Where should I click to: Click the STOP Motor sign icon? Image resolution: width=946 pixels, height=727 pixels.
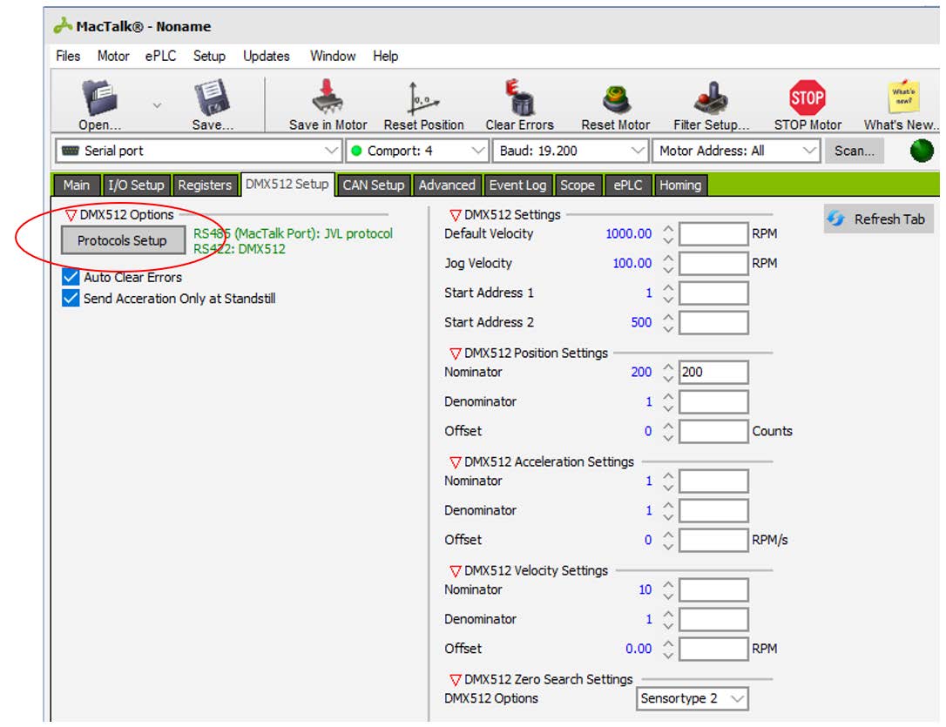[807, 98]
